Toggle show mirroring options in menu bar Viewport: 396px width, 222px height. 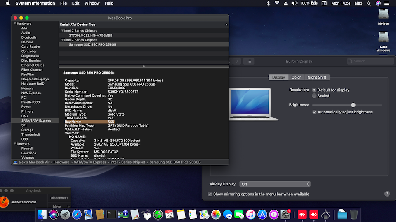point(210,194)
